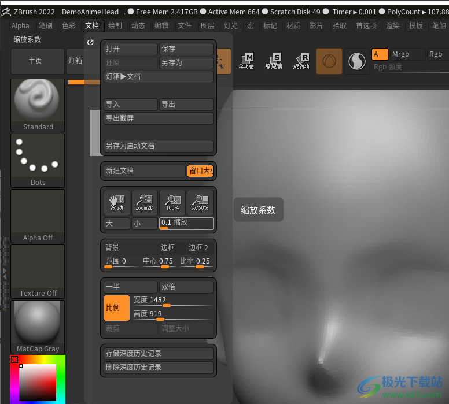449x404 pixels.
Task: Adjust the 比率 0.25 rate slider
Action: pos(196,262)
